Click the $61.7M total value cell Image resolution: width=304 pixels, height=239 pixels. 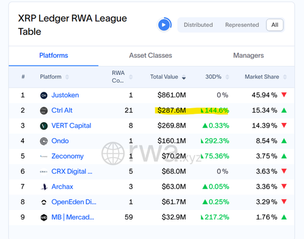174,202
